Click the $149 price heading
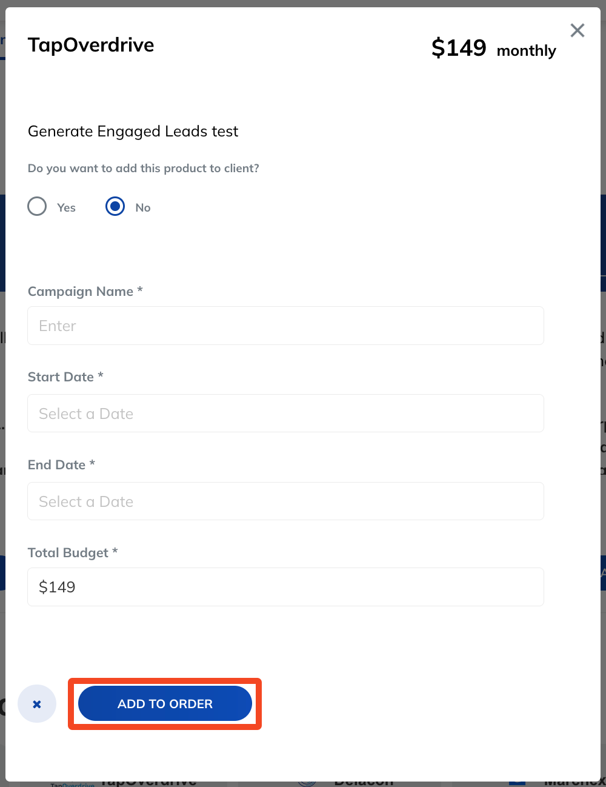Viewport: 606px width, 787px height. pyautogui.click(x=459, y=48)
